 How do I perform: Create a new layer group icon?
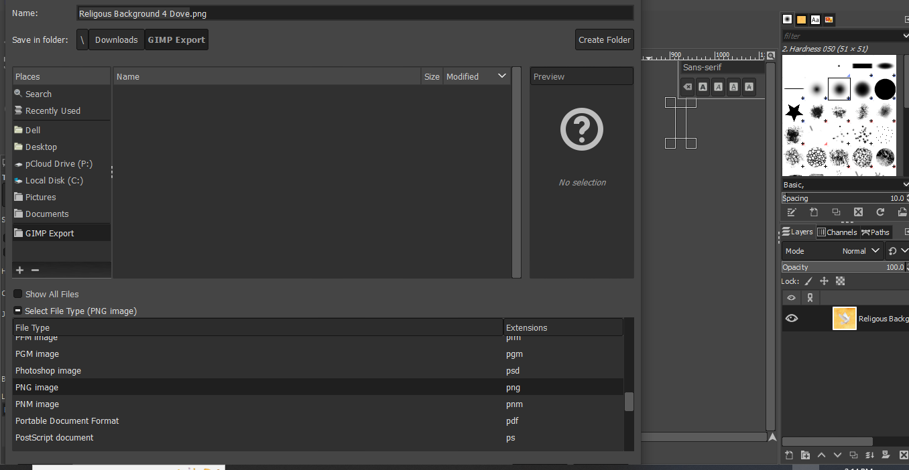click(805, 455)
